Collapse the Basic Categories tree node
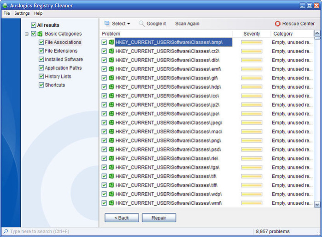322x237 pixels. point(26,34)
